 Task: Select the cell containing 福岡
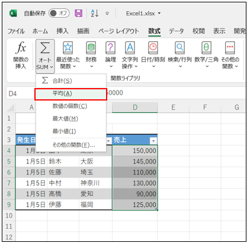95,205
